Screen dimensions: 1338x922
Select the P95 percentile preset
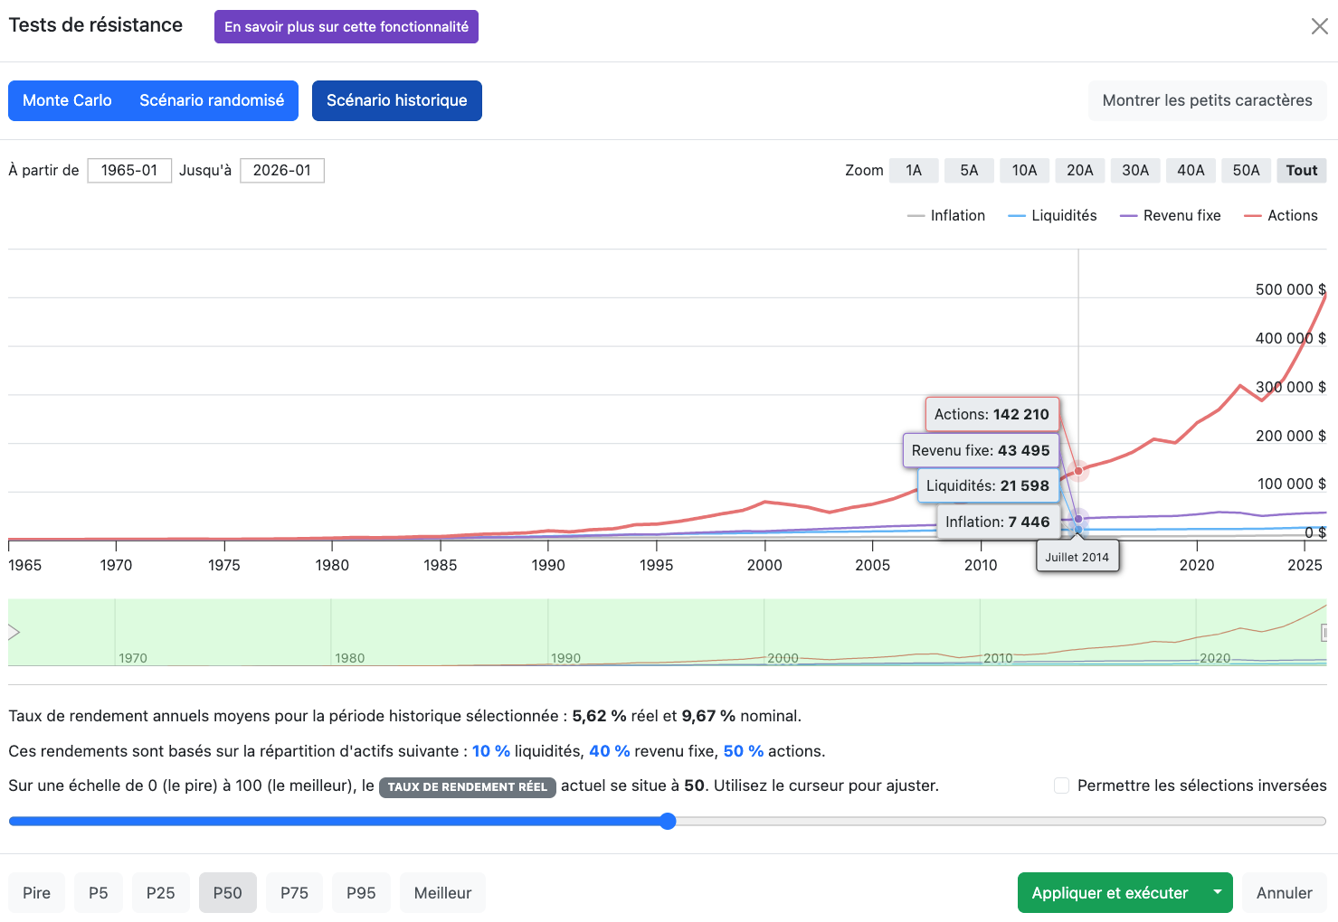pyautogui.click(x=361, y=892)
